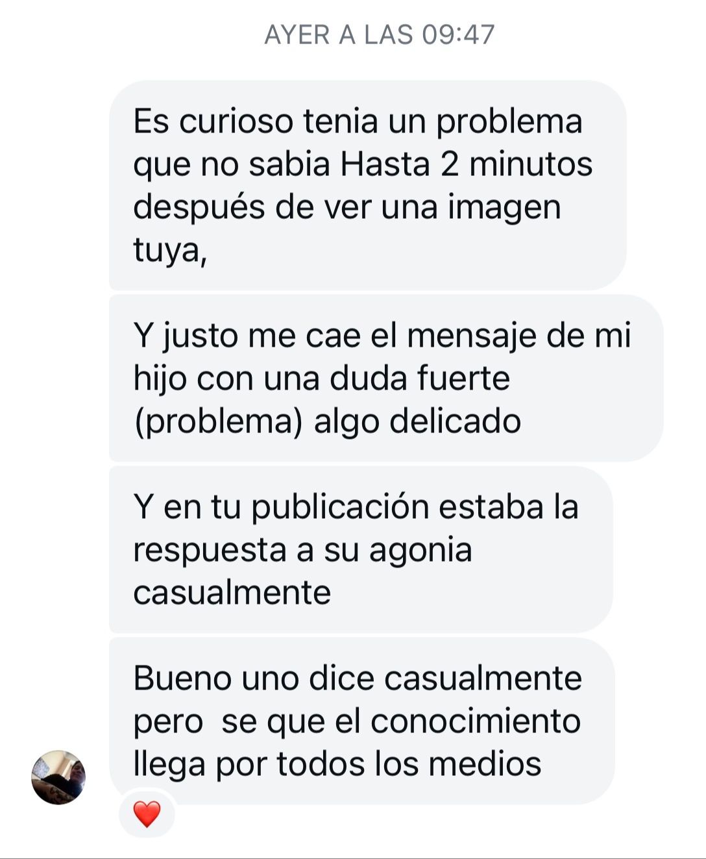Image resolution: width=706 pixels, height=859 pixels.
Task: Tap "casualmente" ending the third message
Action: point(232,592)
